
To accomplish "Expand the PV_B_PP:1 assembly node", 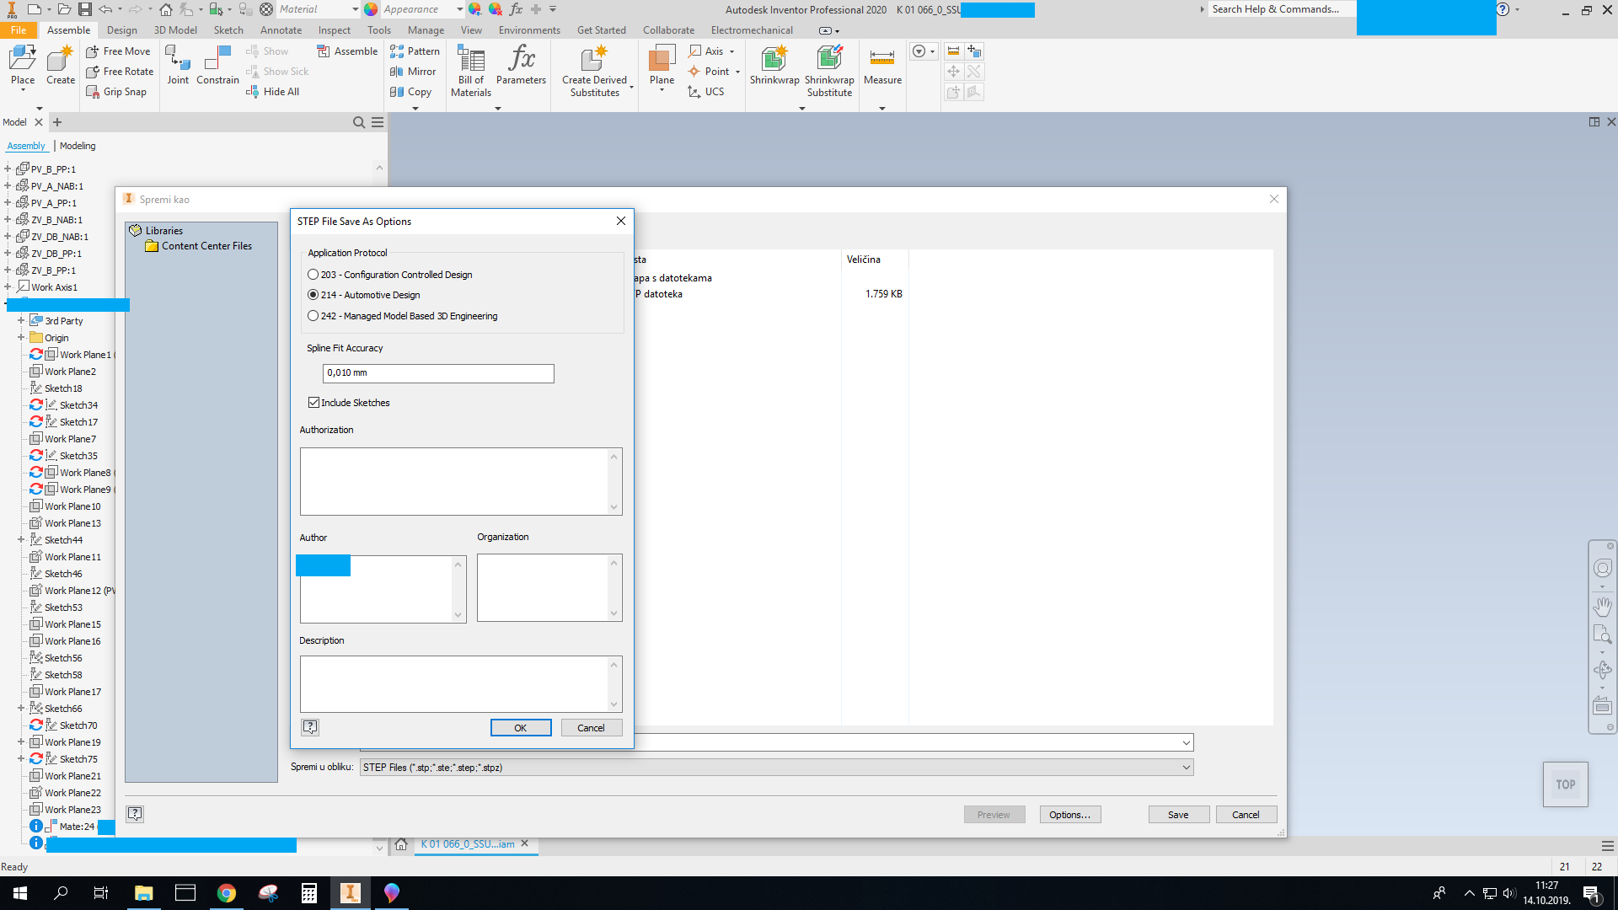I will pyautogui.click(x=8, y=169).
